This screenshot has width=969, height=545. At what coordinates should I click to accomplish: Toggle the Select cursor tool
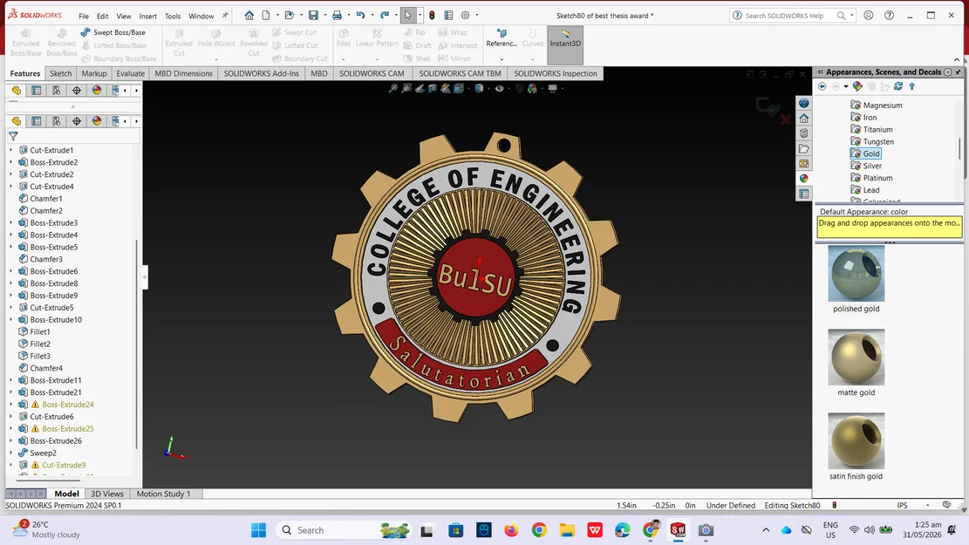click(x=408, y=16)
